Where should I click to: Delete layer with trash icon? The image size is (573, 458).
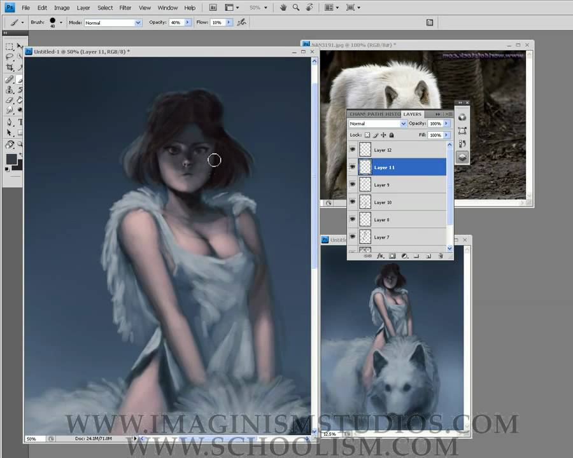coord(441,256)
